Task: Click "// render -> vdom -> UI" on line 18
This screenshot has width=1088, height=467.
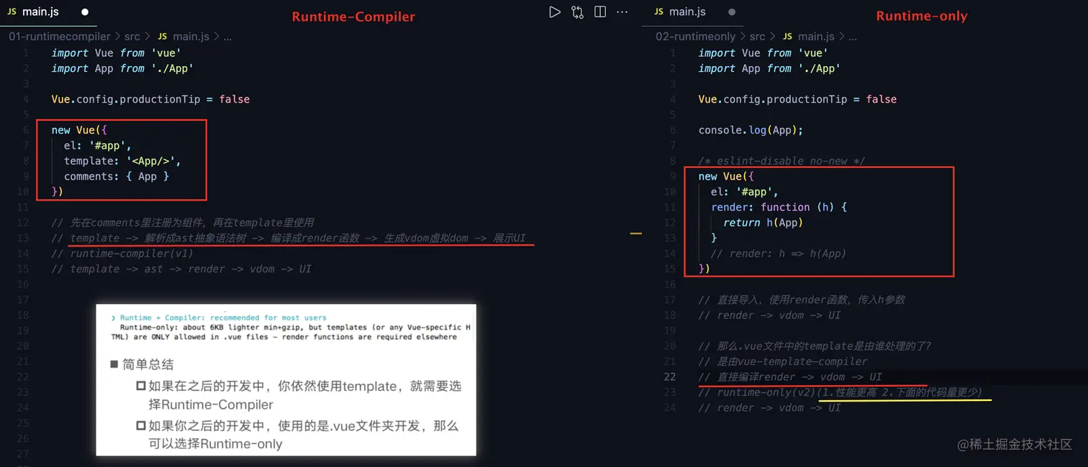Action: (x=769, y=315)
